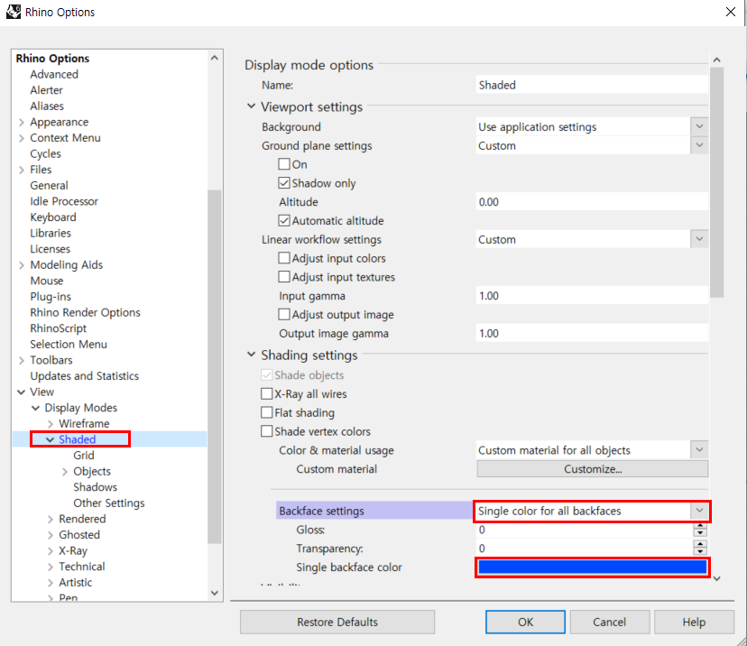747x646 pixels.
Task: Close the Rhino Options dialog
Action: click(x=731, y=12)
